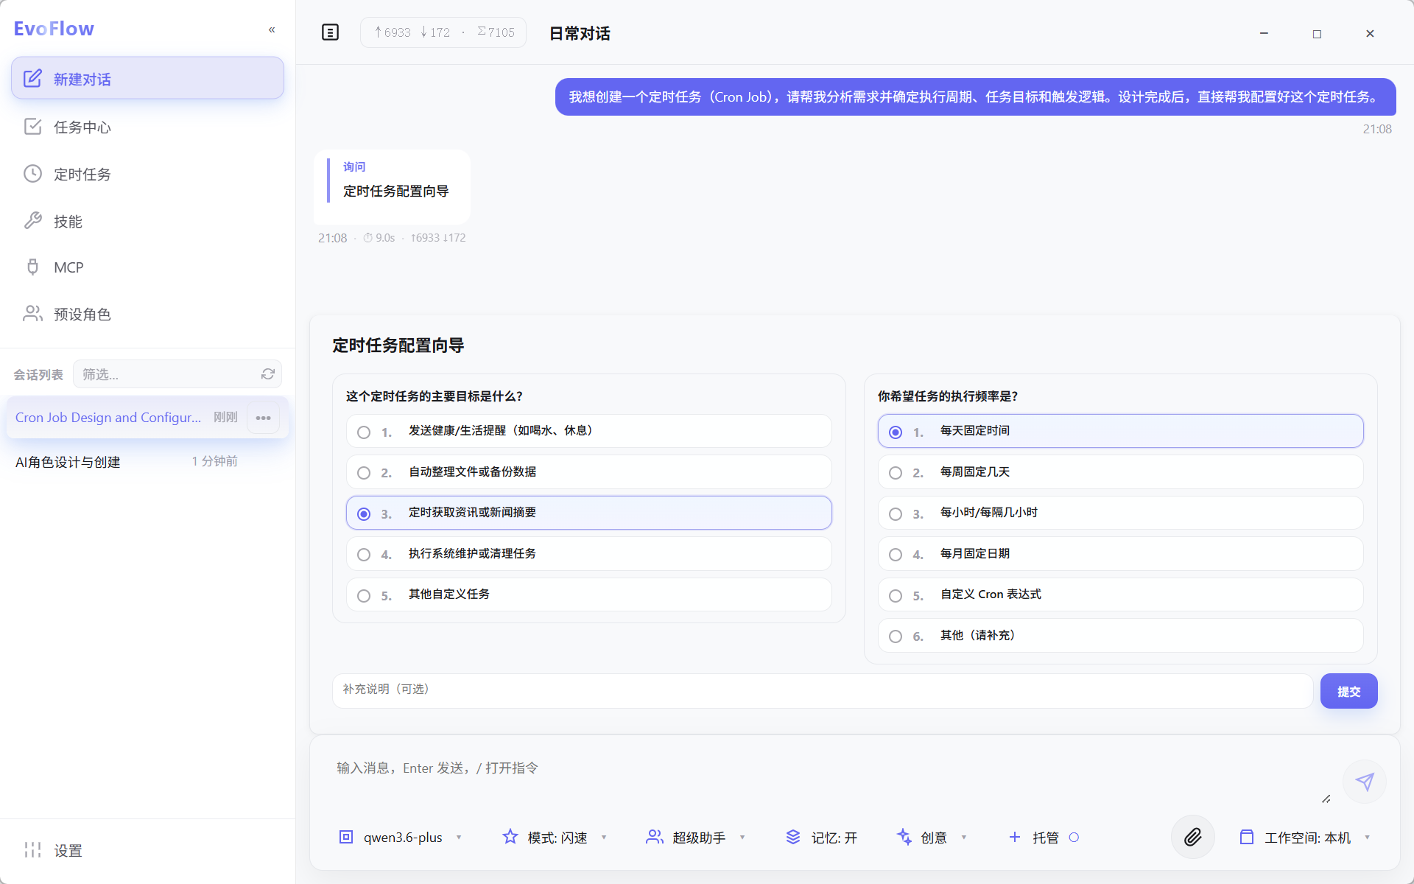
Task: Click the wrench icon for skills
Action: click(x=32, y=220)
